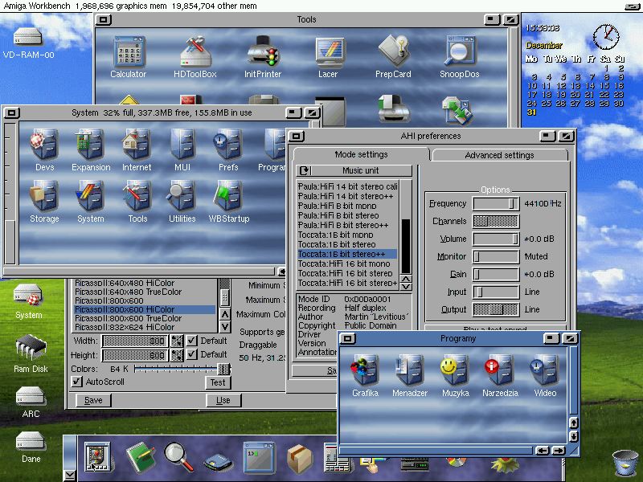Click the Width input field
Image resolution: width=643 pixels, height=482 pixels.
click(135, 341)
